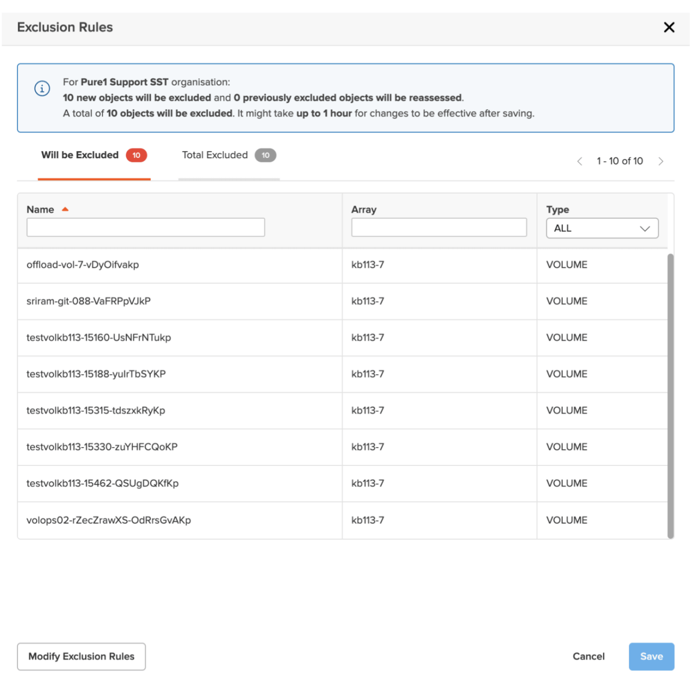Save the exclusion rules
The width and height of the screenshot is (694, 696).
pyautogui.click(x=651, y=656)
